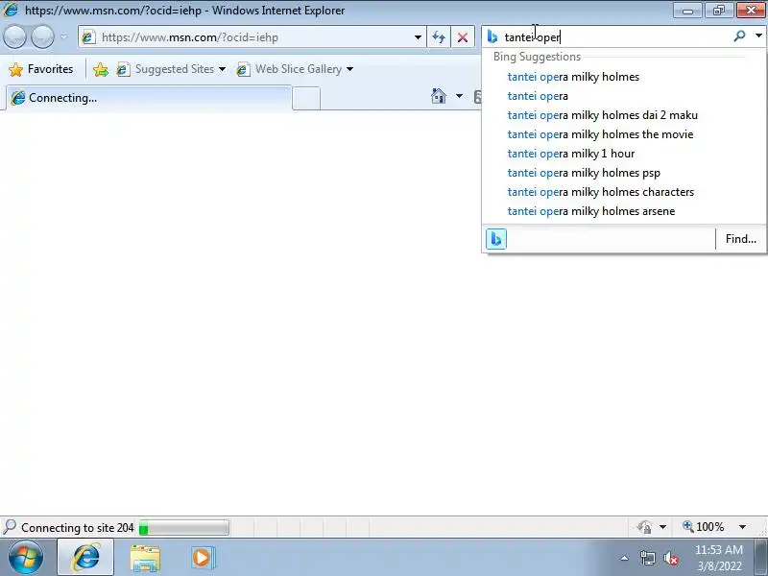Image resolution: width=768 pixels, height=576 pixels.
Task: Click the network tray icon
Action: (x=647, y=558)
